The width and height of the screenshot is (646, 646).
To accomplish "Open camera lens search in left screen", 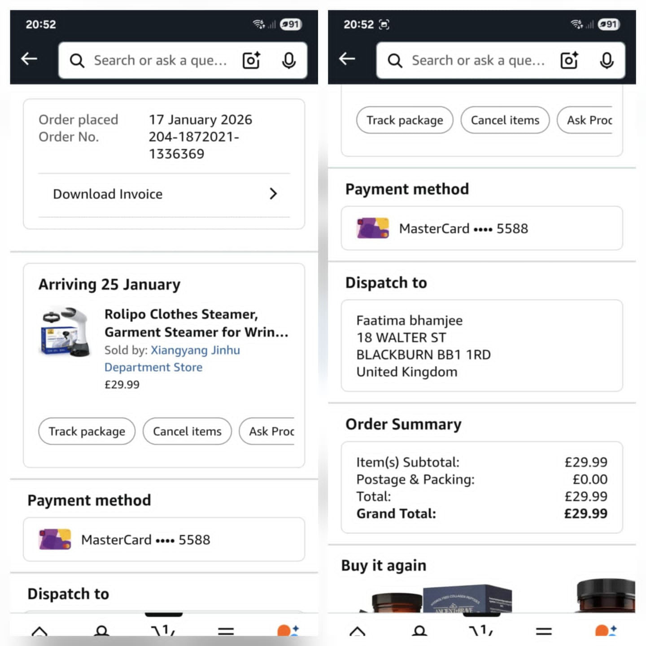I will point(251,60).
